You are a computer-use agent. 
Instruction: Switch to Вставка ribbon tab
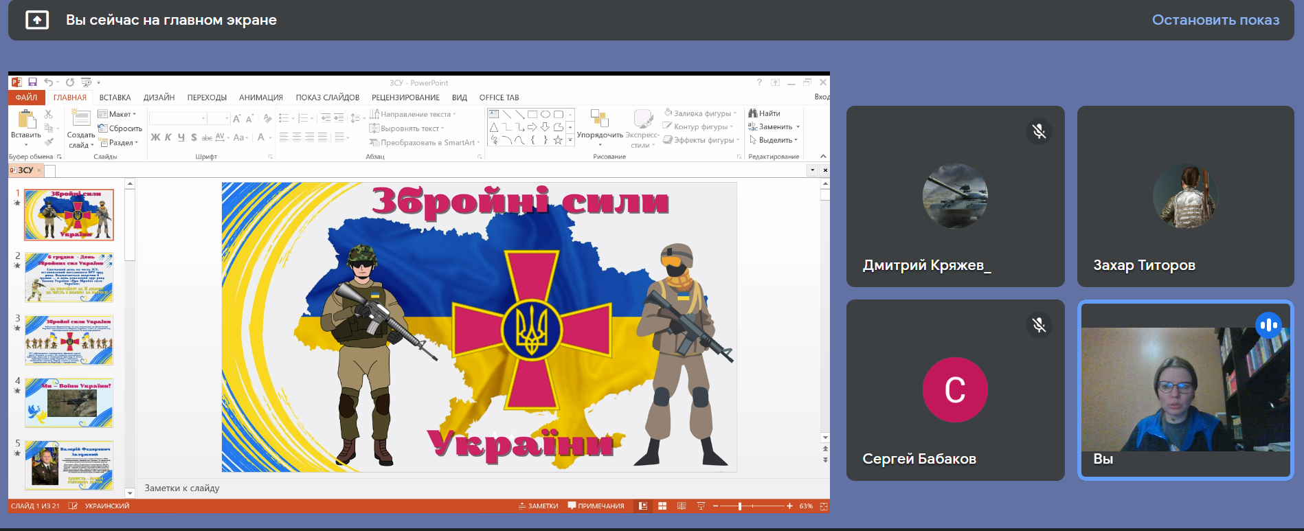[115, 98]
